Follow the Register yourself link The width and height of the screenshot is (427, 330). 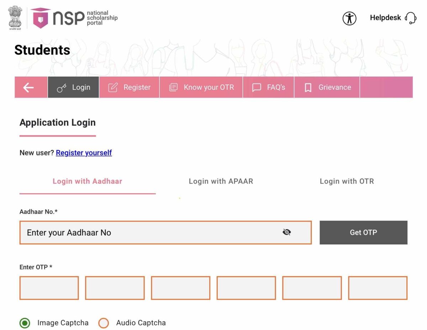(84, 153)
